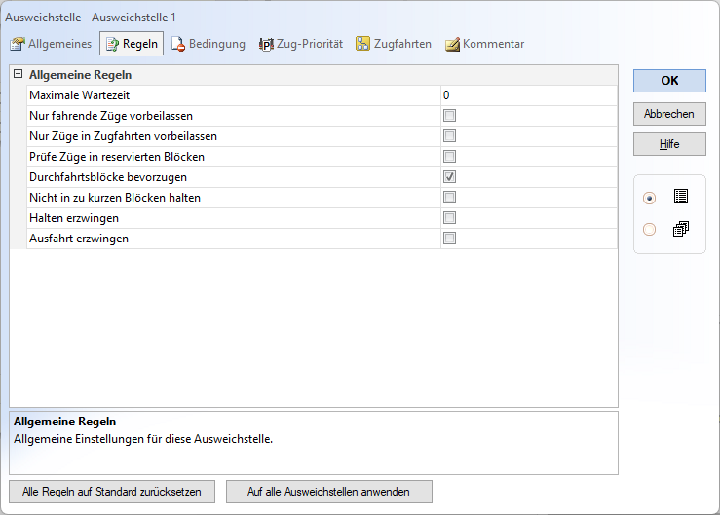Click the Zug-Priorität tab icon
Viewport: 720px width, 515px height.
pyautogui.click(x=266, y=44)
